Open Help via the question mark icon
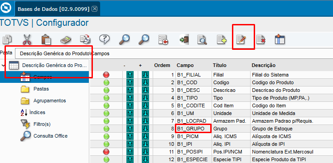Screen dimensions: 333x163 (x=104, y=39)
